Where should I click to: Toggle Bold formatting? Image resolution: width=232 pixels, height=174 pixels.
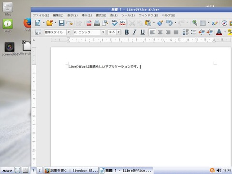(x=127, y=32)
